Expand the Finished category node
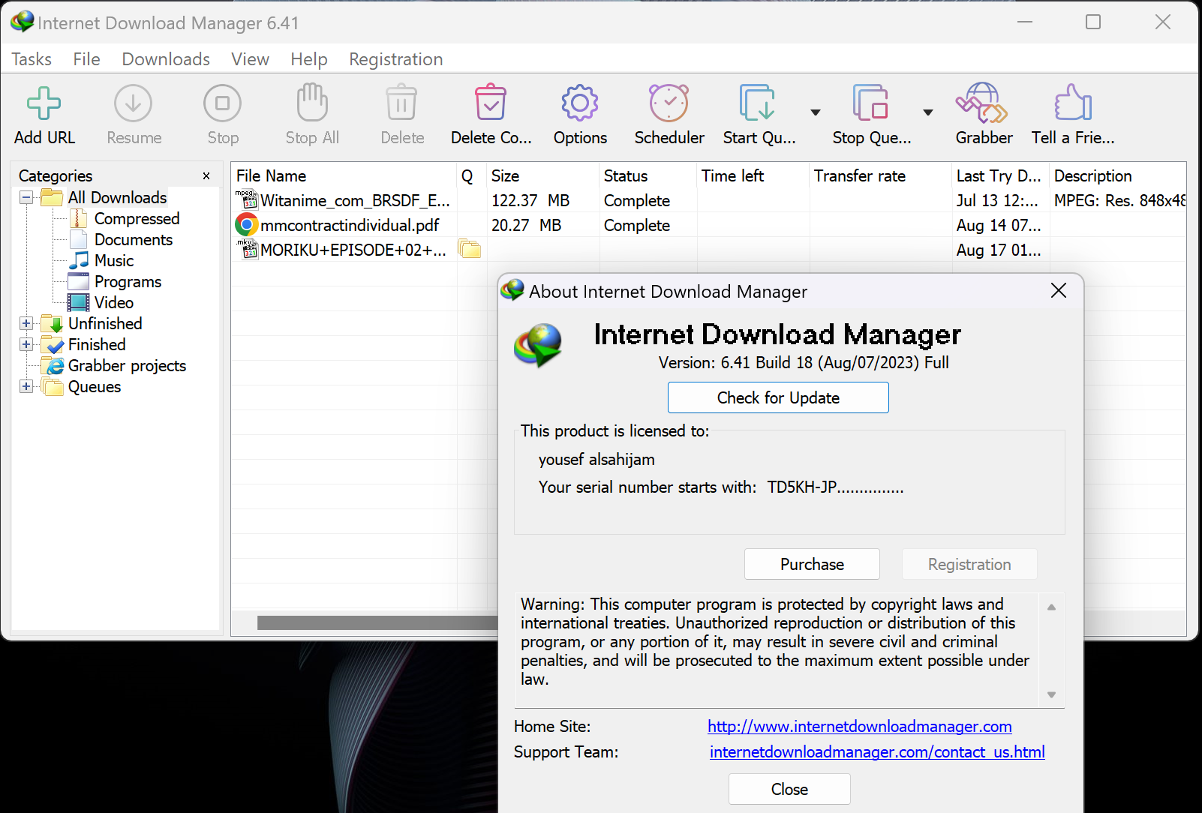The height and width of the screenshot is (813, 1202). (x=26, y=345)
